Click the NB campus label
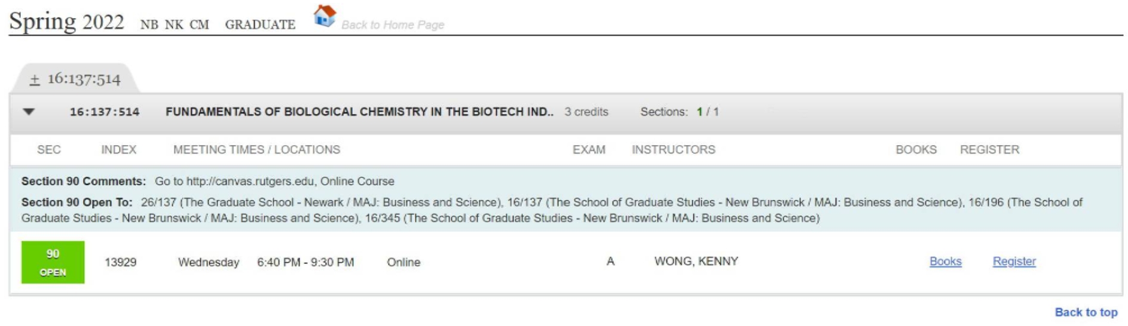Screen dimensions: 1128x326 (149, 25)
